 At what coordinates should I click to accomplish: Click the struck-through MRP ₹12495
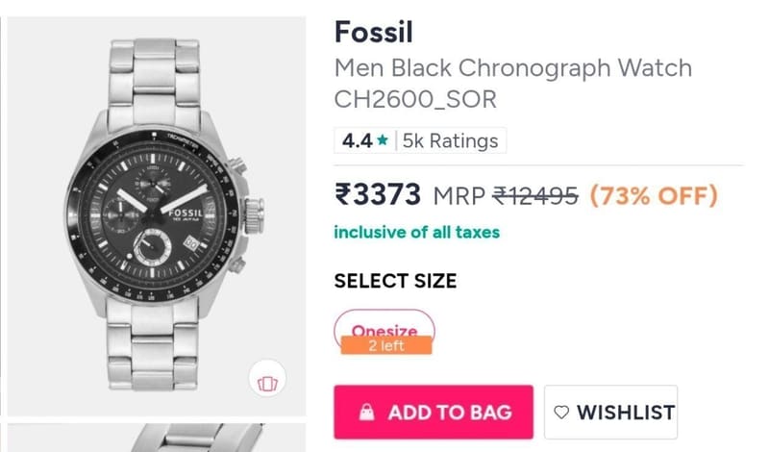(x=506, y=196)
